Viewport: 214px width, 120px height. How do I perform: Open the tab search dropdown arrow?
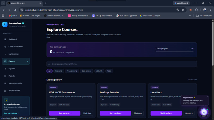coord(3,3)
